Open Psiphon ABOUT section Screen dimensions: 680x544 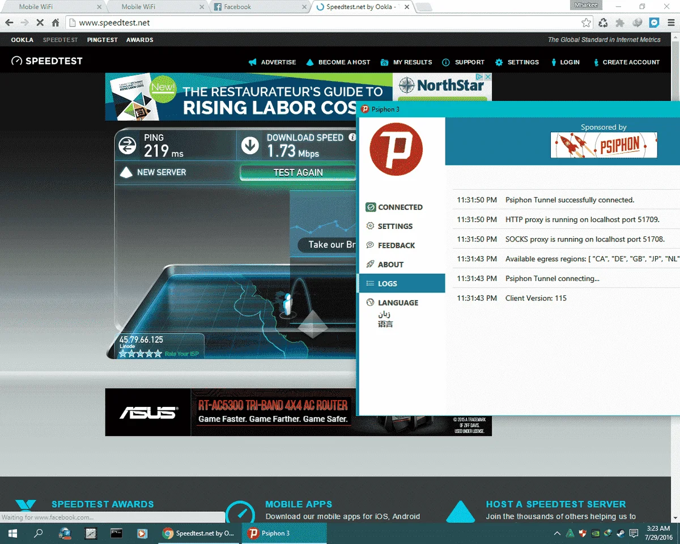385,265
